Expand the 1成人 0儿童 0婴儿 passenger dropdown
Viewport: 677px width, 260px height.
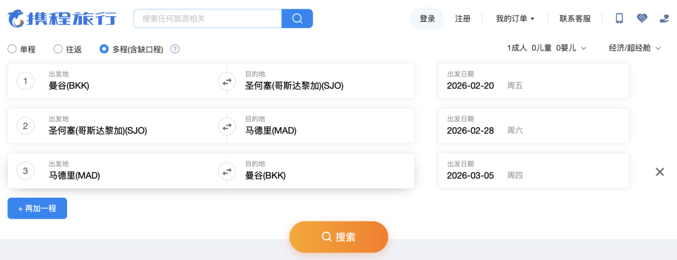click(x=547, y=48)
